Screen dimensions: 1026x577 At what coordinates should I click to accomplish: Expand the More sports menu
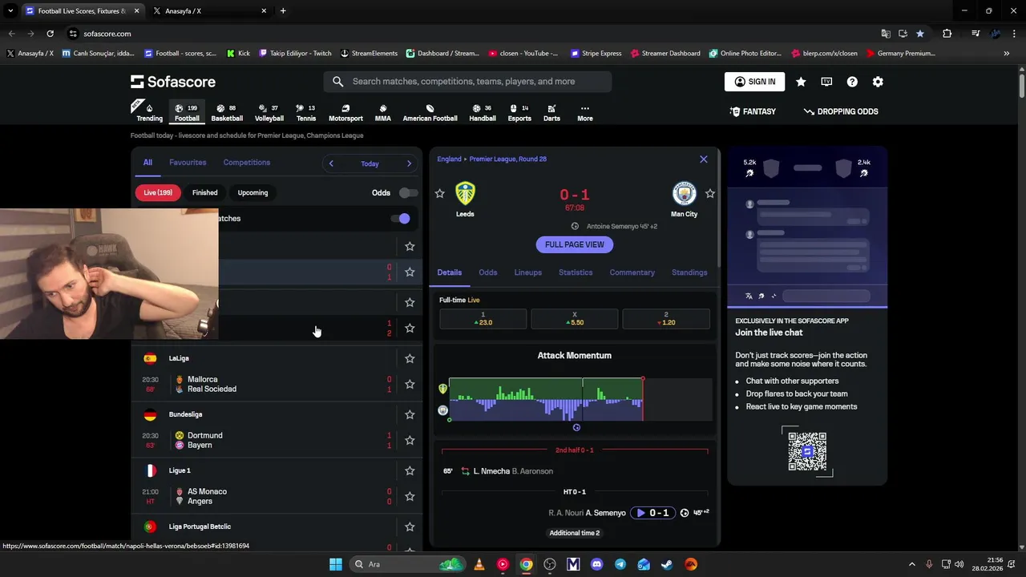(x=585, y=112)
